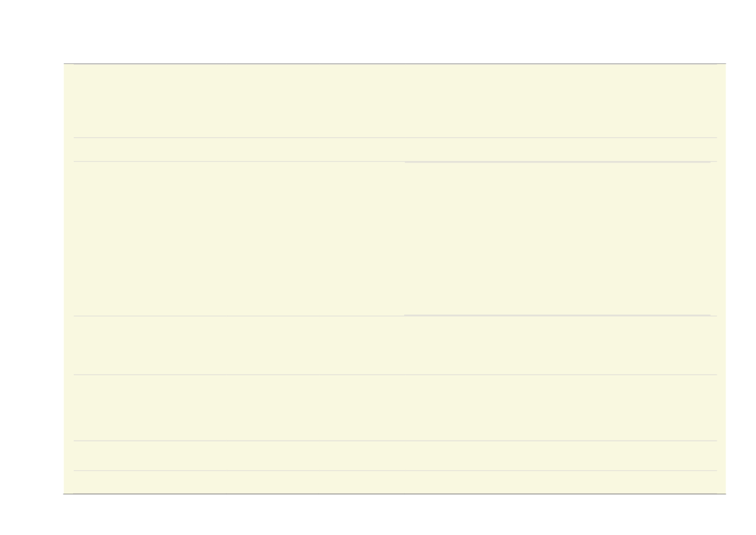This screenshot has width=756, height=535.
Task: Click the white margin right of the yellow panel
Action: point(741,279)
